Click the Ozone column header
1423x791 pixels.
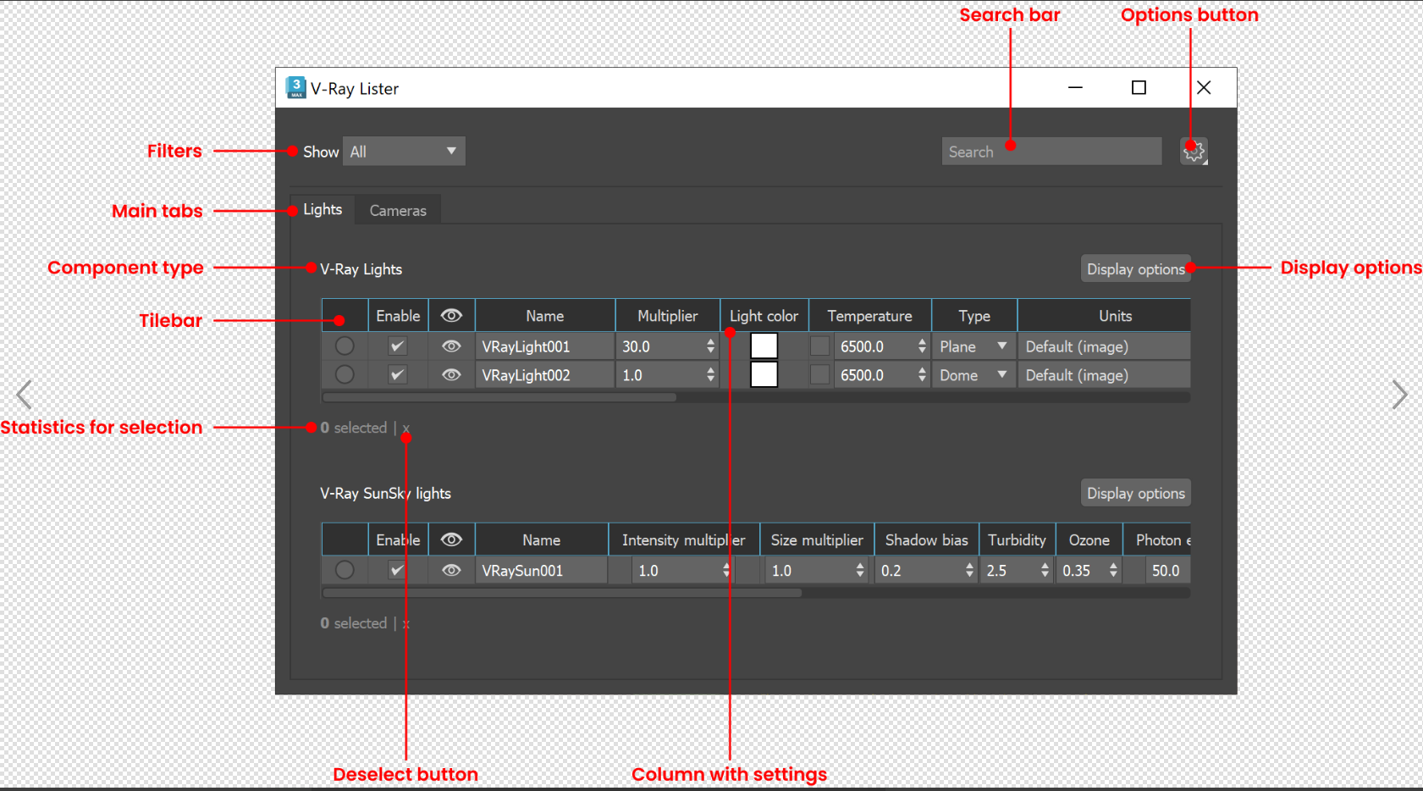(x=1089, y=540)
